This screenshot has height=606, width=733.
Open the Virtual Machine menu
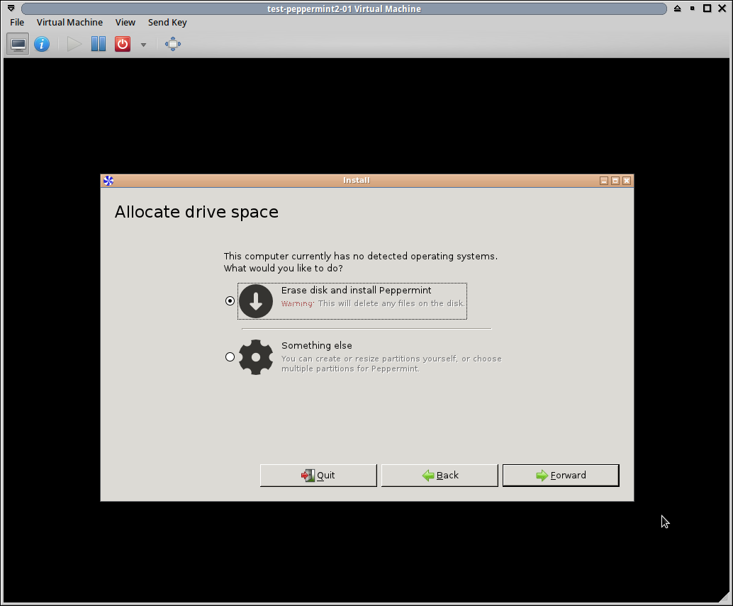pyautogui.click(x=69, y=23)
